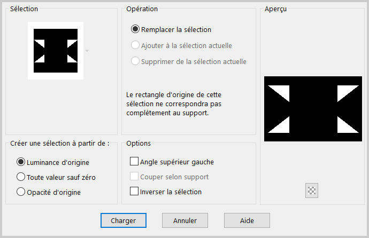369x238 pixels.
Task: Toggle the checkerboard transparency preview icon
Action: tap(312, 191)
